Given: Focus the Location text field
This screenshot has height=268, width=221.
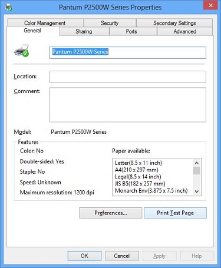Looking at the screenshot, I should [128, 77].
